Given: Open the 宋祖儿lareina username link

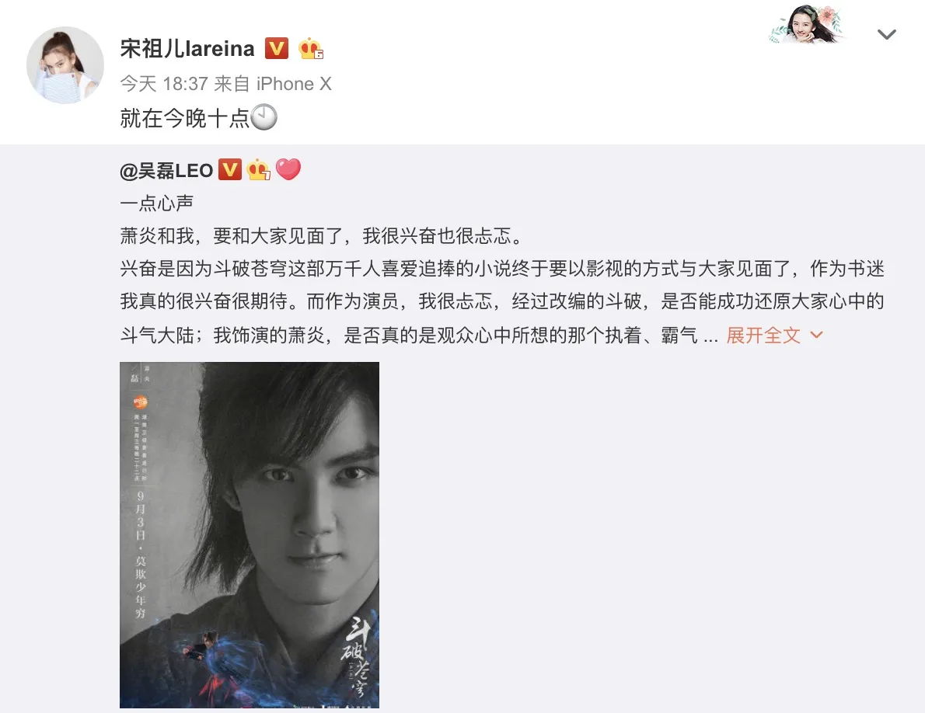Looking at the screenshot, I should [x=187, y=48].
